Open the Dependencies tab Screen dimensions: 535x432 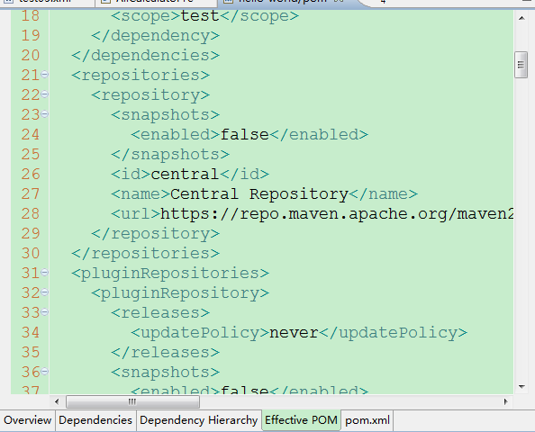pyautogui.click(x=95, y=420)
